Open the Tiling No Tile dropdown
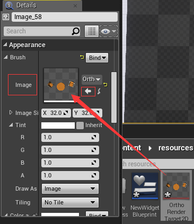 coord(70,202)
